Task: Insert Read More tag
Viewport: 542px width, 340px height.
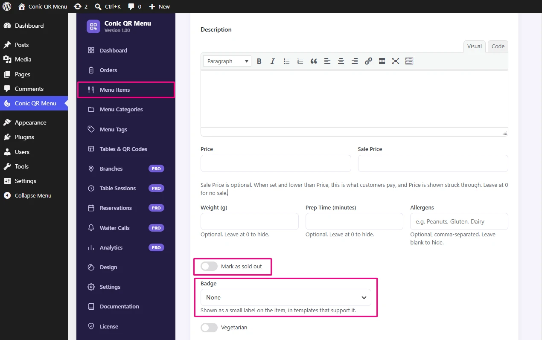Action: click(382, 61)
